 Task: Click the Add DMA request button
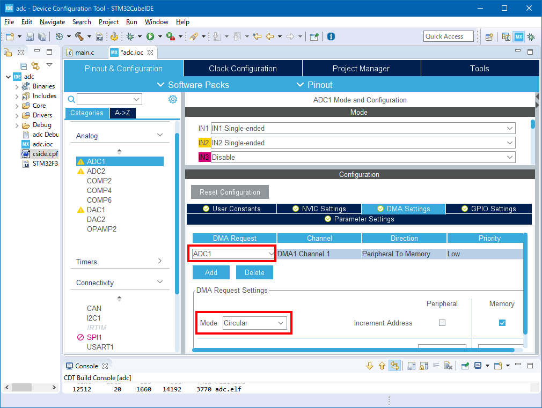point(211,272)
